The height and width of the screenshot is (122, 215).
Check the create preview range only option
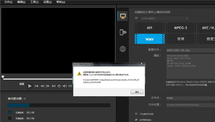point(136,114)
